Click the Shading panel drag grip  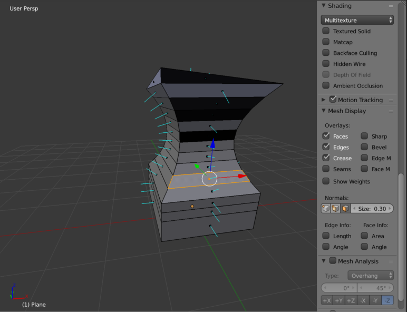(x=391, y=6)
